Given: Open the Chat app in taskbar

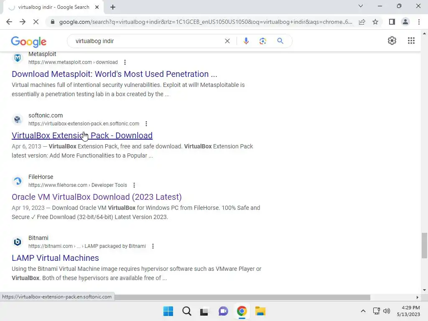Looking at the screenshot, I should coord(223,311).
